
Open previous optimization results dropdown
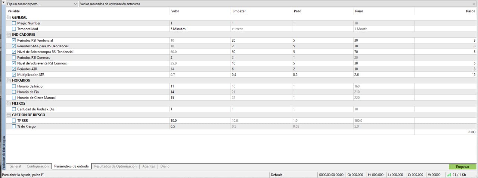click(x=278, y=4)
